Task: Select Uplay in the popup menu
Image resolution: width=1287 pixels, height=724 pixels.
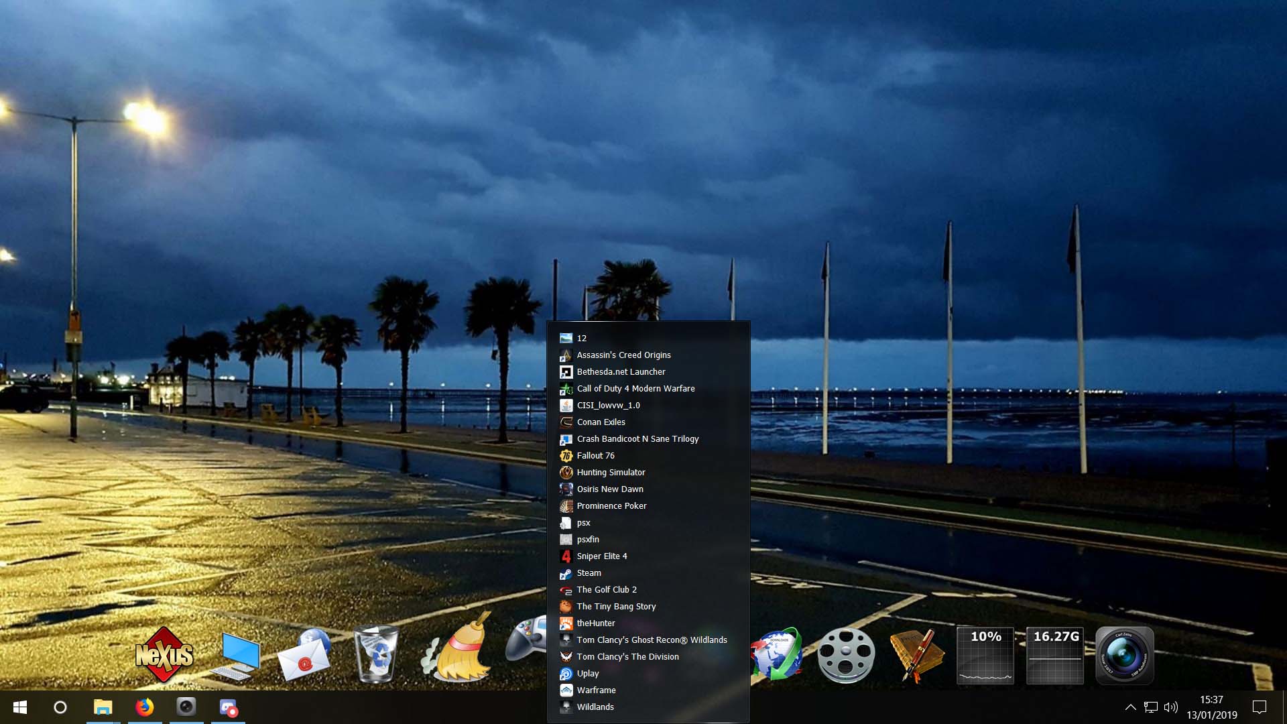Action: (587, 674)
